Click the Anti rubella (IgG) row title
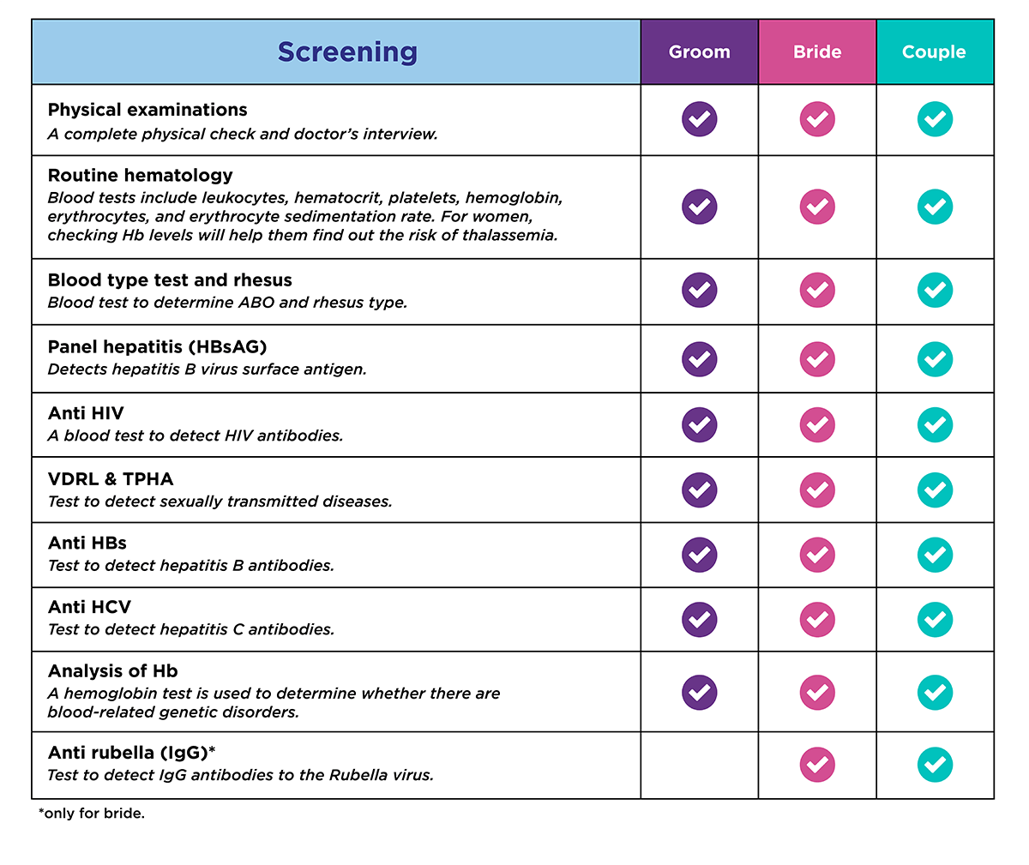Viewport: 1029px width, 865px height. click(x=131, y=753)
